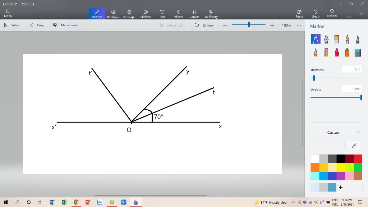
Task: Pick the red color swatch
Action: pyautogui.click(x=358, y=158)
